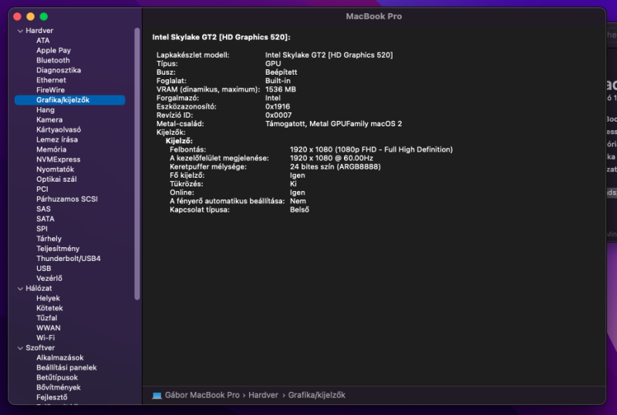
Task: Select the highlighted Grafika/kijelzők item
Action: 70,100
